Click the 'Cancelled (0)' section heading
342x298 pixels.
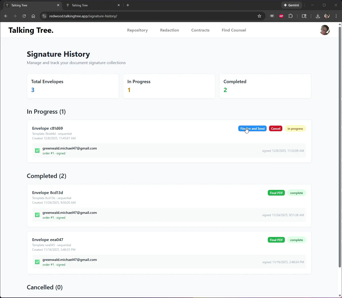point(45,287)
